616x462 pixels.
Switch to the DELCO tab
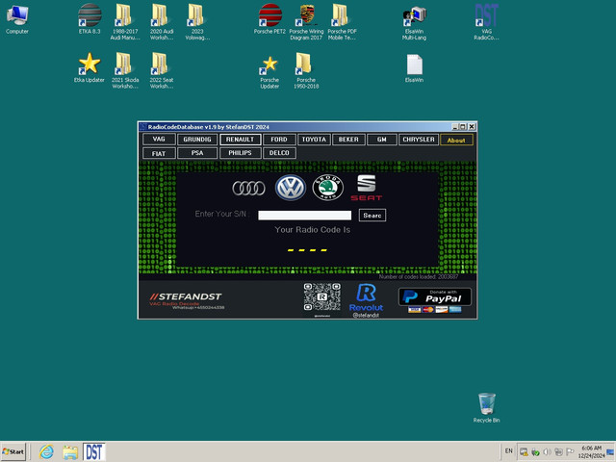(279, 153)
